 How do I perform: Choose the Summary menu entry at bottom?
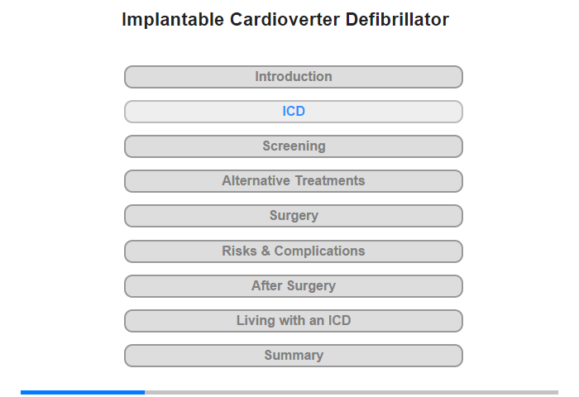294,356
